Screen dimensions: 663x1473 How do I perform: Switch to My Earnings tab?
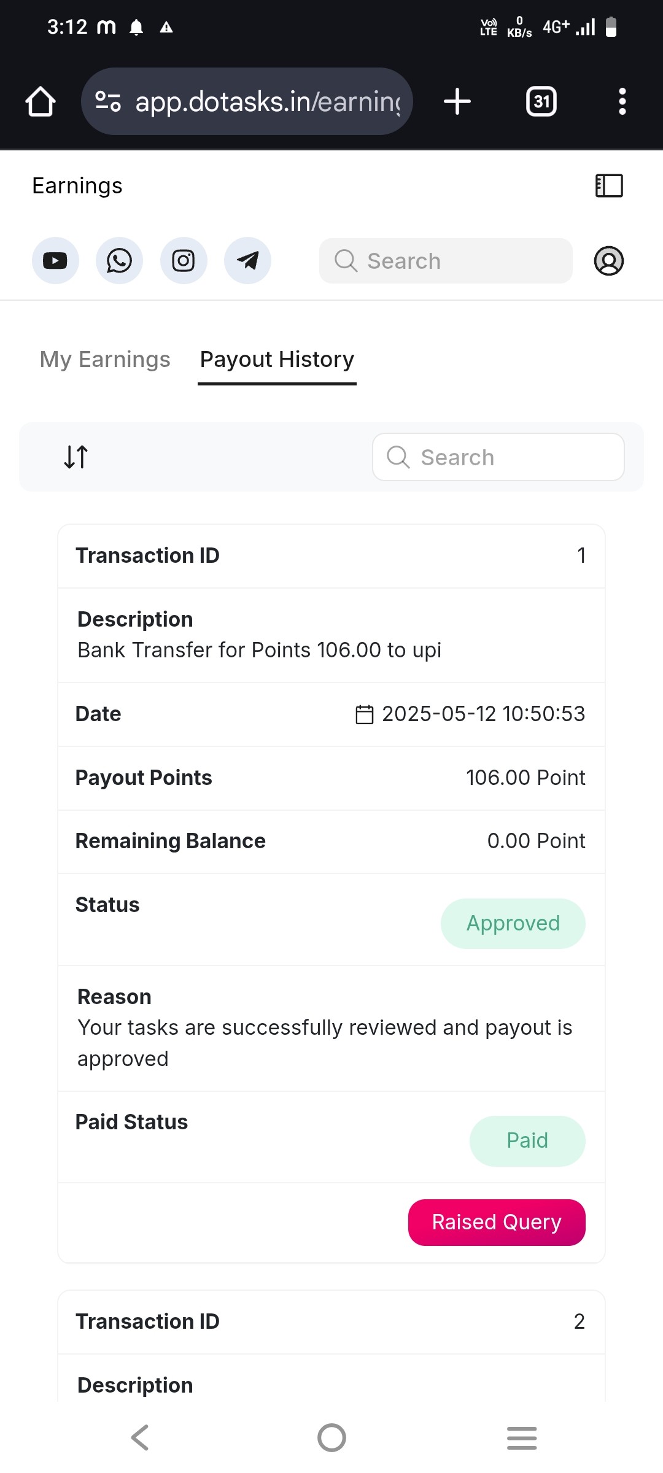pos(105,359)
